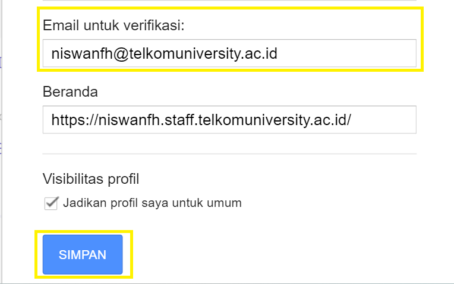Click the "Jadikan profil saya untuk umum" label text
This screenshot has height=284, width=454.
pyautogui.click(x=152, y=203)
